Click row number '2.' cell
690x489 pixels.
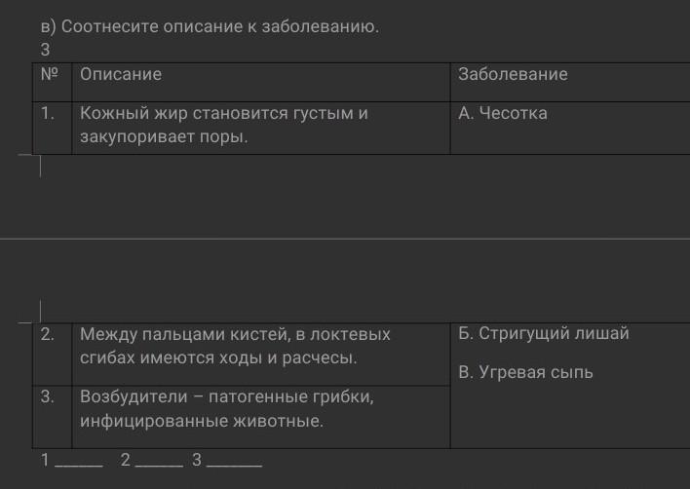pos(52,355)
